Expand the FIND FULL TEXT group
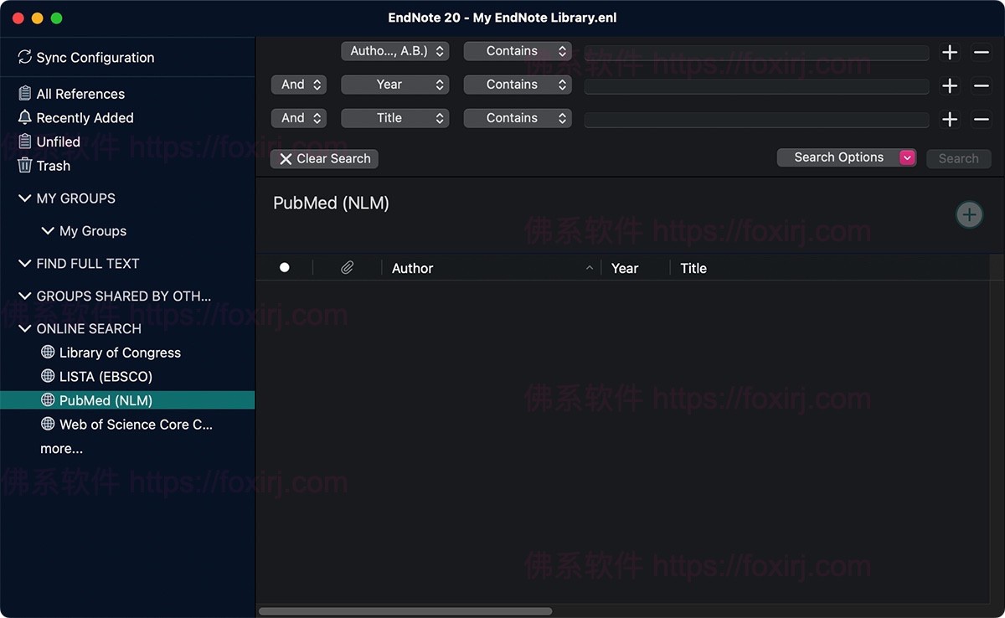Screen dimensions: 1005x618 (x=24, y=264)
